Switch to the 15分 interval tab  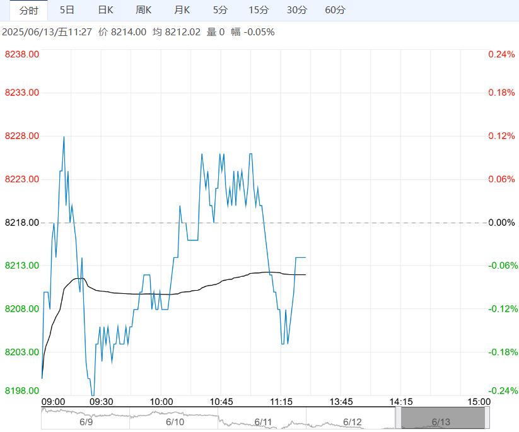coord(259,10)
